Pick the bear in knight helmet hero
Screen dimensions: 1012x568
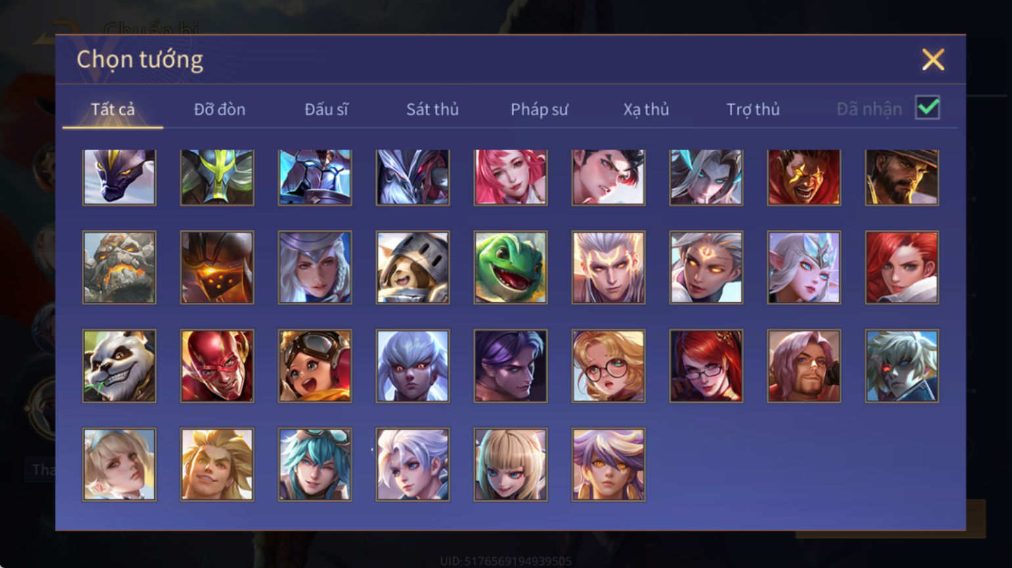[412, 267]
